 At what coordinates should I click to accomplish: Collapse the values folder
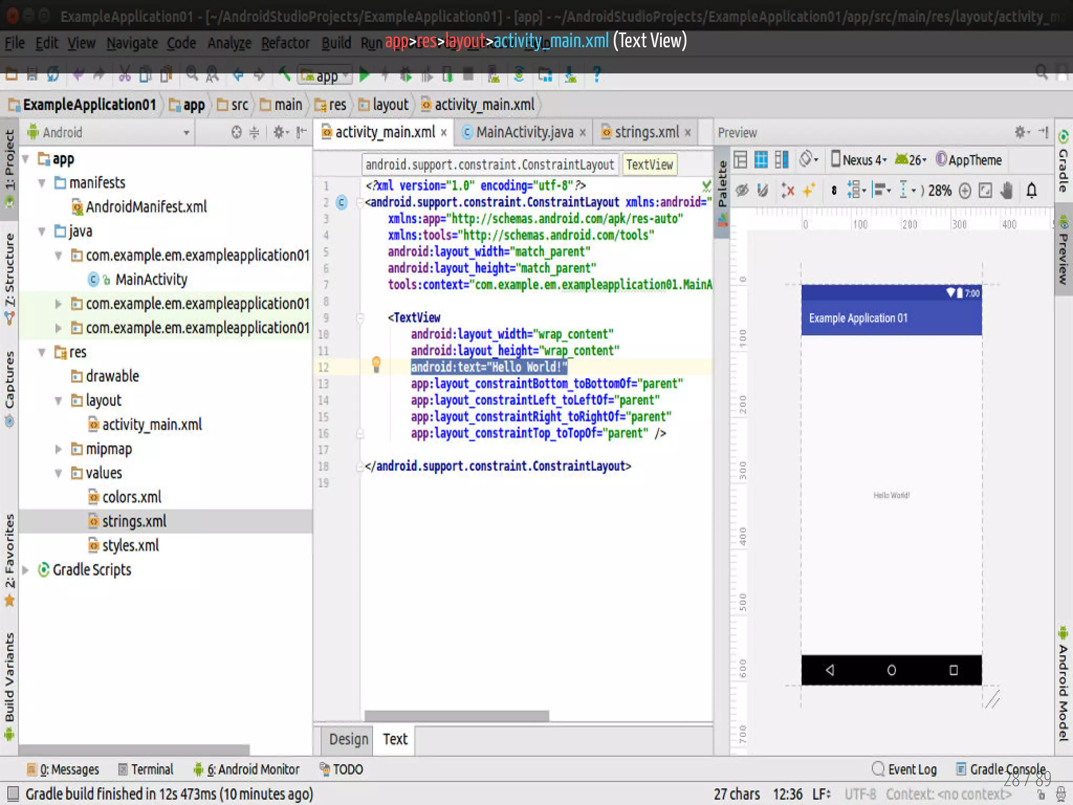pos(59,473)
